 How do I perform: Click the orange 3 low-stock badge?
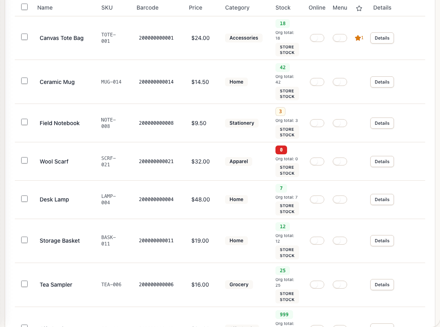280,112
